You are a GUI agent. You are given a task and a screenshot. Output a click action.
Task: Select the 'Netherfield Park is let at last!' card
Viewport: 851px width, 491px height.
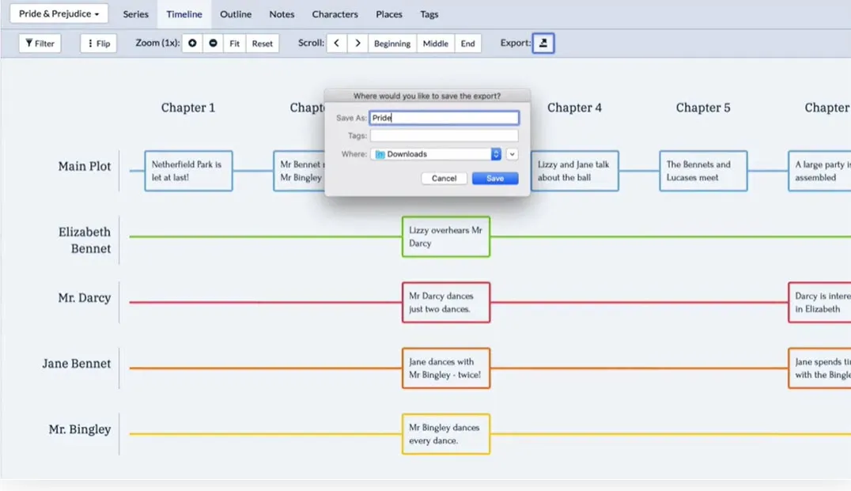[188, 171]
